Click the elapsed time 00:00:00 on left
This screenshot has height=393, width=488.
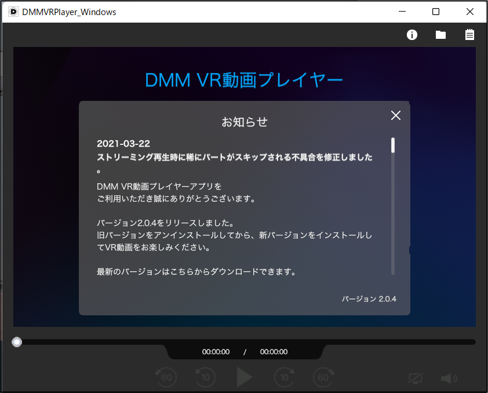[x=216, y=352]
